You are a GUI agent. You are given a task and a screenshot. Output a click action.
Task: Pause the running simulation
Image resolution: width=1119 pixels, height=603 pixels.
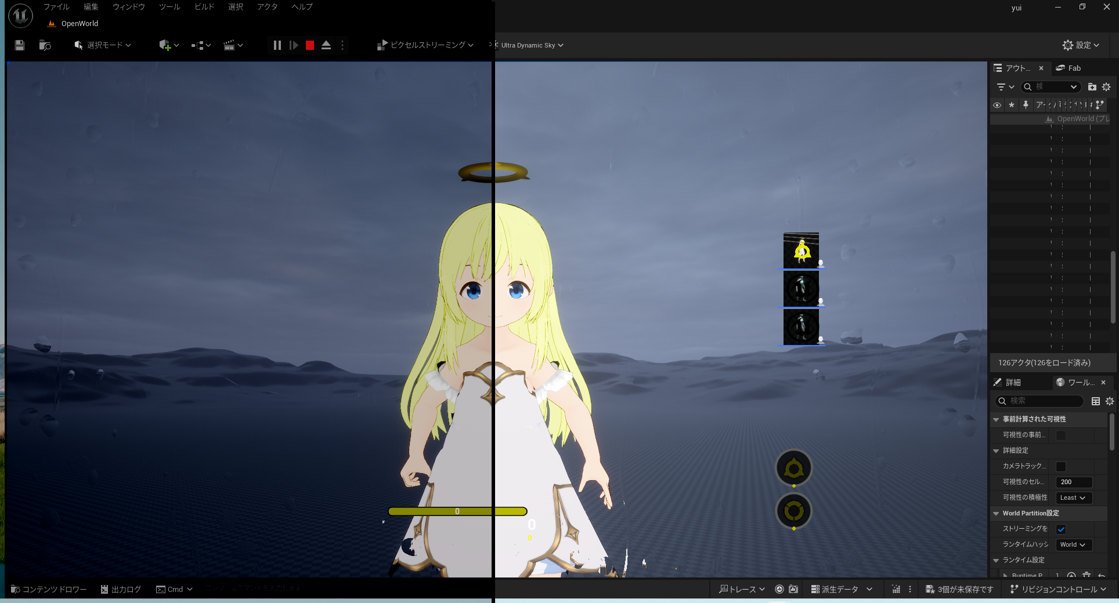[277, 45]
